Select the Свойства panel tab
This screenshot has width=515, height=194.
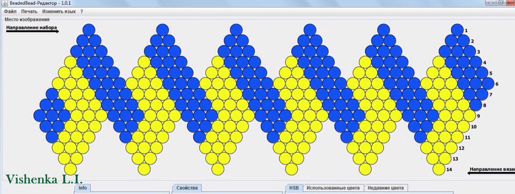(187, 188)
